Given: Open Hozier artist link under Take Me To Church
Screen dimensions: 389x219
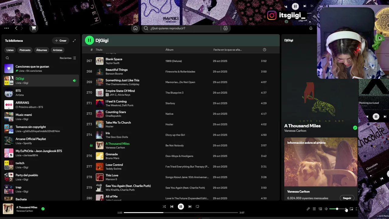Looking at the screenshot, I should click(x=109, y=127).
